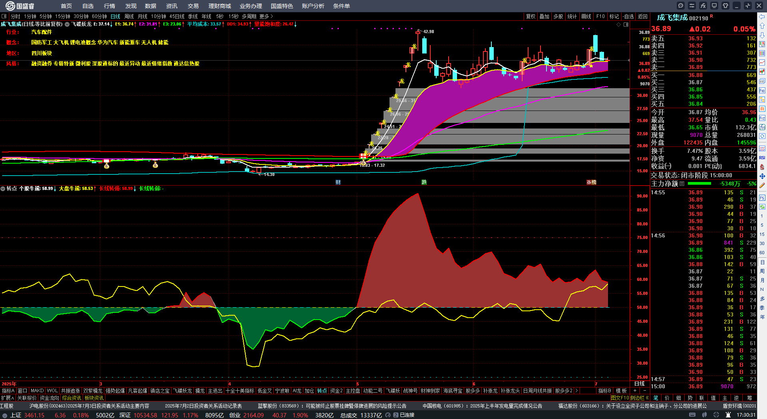Open the red line chart icon in sidebar
Screen dimensions: 767x419
762,63
